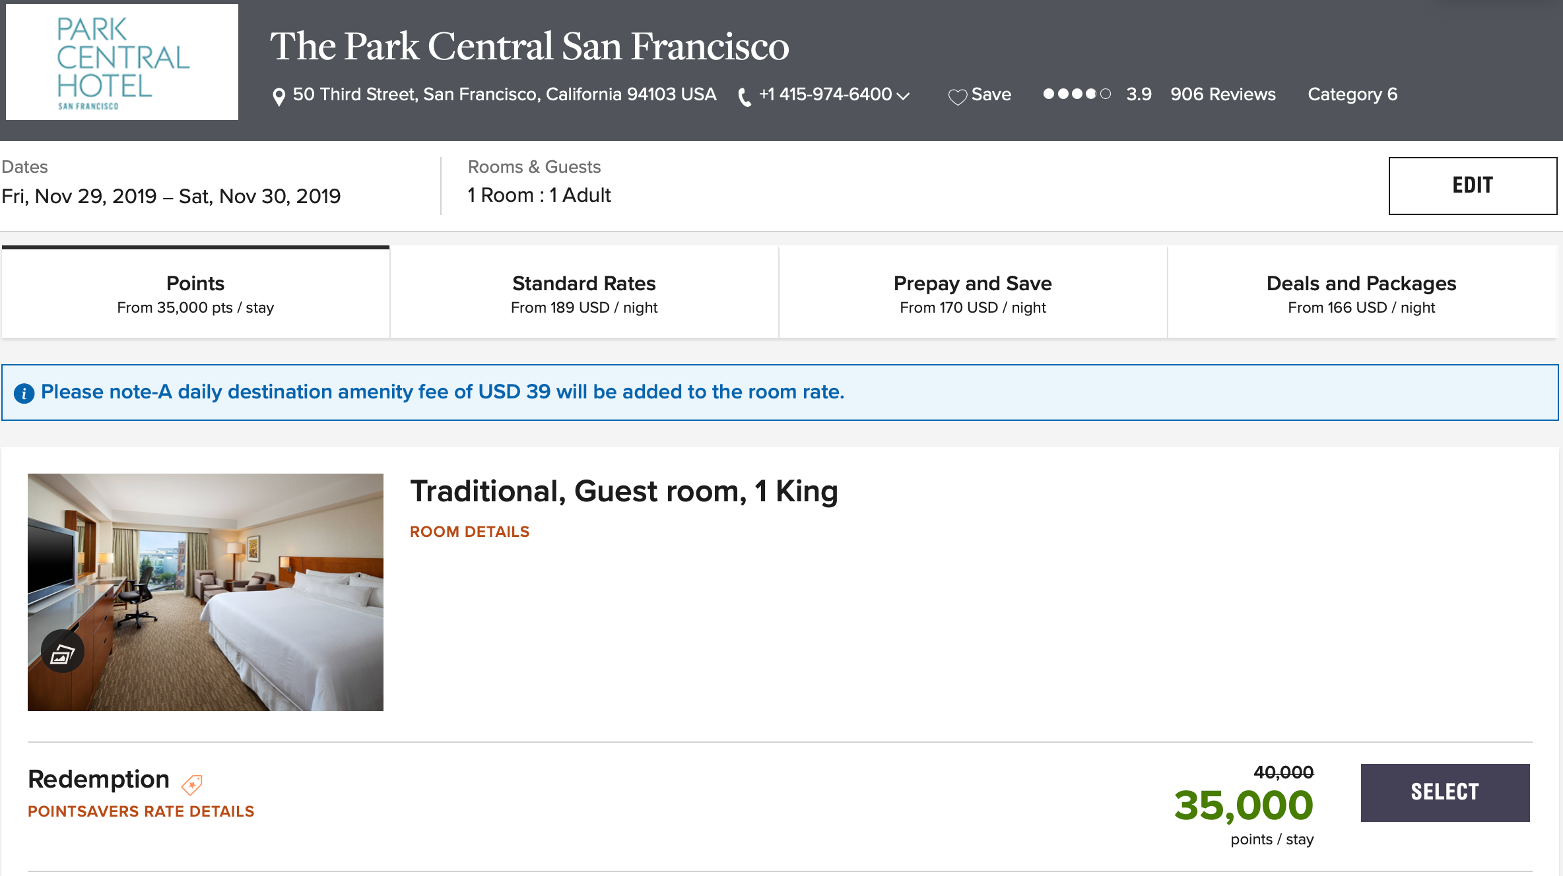Click the blue info icon in notice
The width and height of the screenshot is (1563, 876).
click(24, 393)
